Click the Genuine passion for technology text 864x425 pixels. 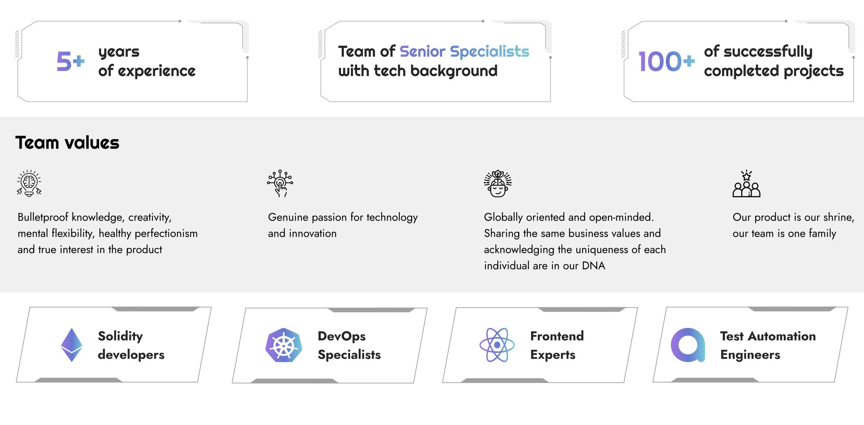click(343, 225)
